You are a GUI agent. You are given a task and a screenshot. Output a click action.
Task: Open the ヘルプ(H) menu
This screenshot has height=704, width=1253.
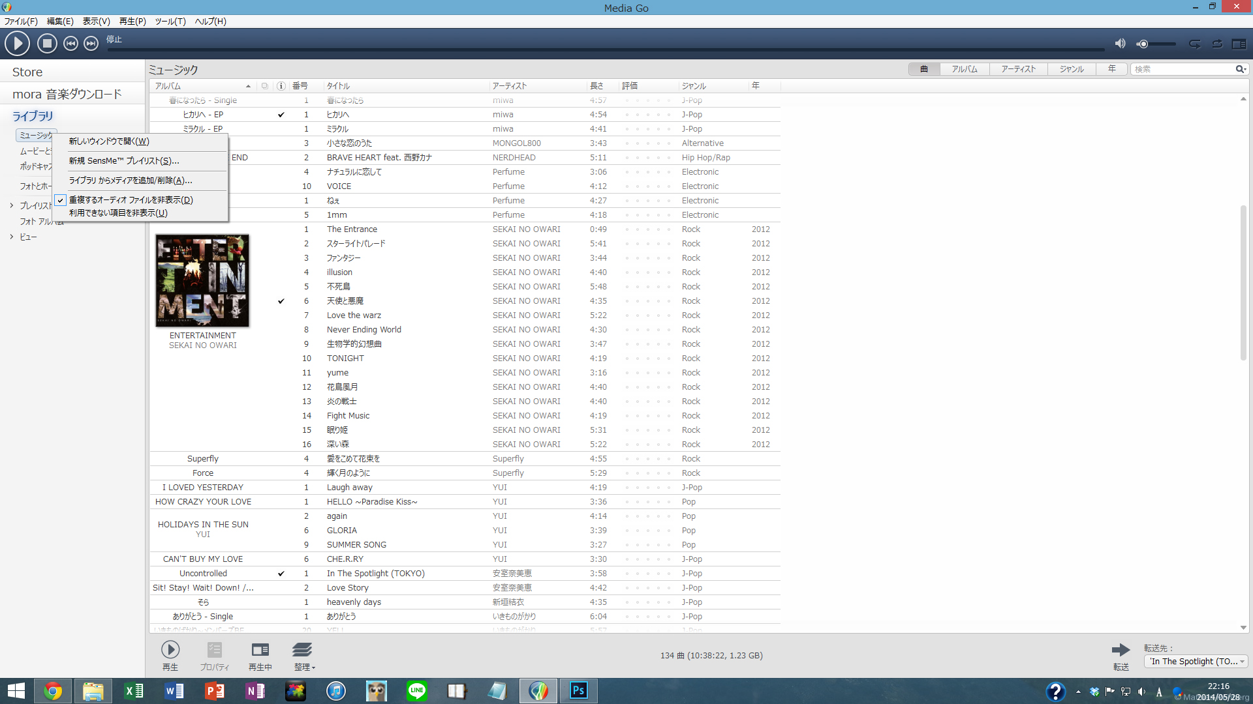click(210, 22)
